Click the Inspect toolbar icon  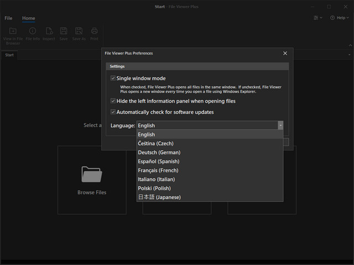(x=49, y=31)
